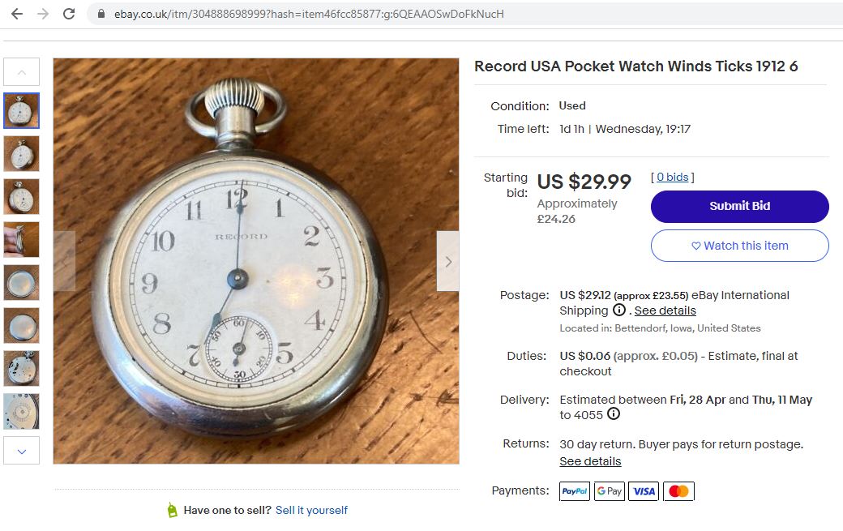This screenshot has height=531, width=843.
Task: Move the thumbnail list up with the up chevron
Action: coord(22,71)
